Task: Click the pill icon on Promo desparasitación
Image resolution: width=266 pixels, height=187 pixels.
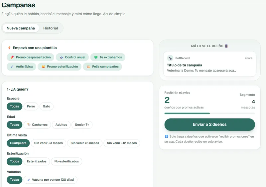Action: coord(12,57)
